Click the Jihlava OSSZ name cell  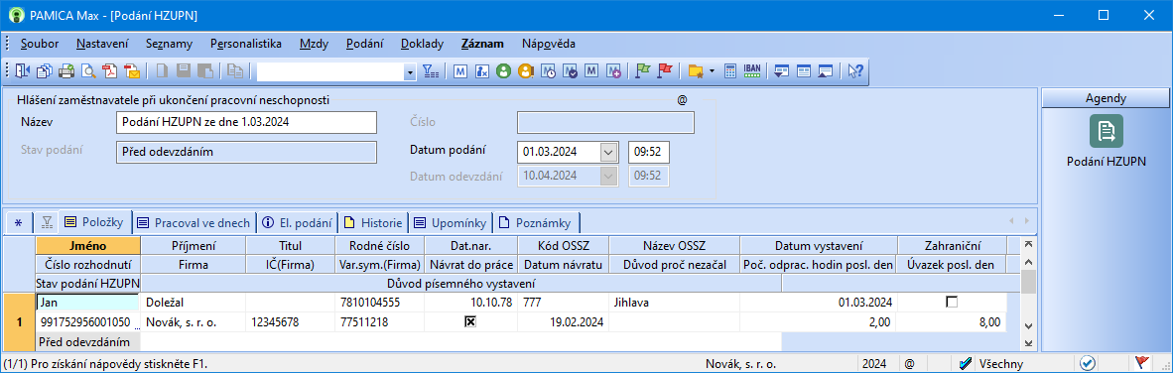tap(674, 302)
